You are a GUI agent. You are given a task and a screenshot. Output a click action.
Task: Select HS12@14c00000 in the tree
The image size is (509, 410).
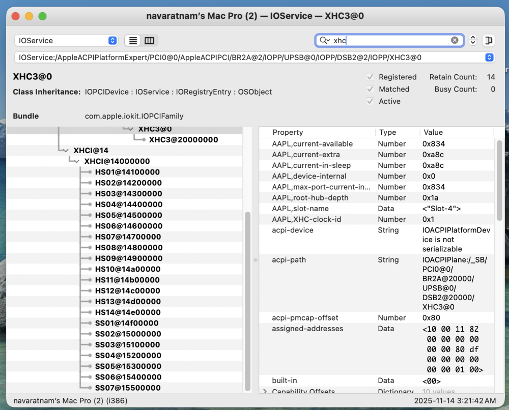tap(127, 290)
